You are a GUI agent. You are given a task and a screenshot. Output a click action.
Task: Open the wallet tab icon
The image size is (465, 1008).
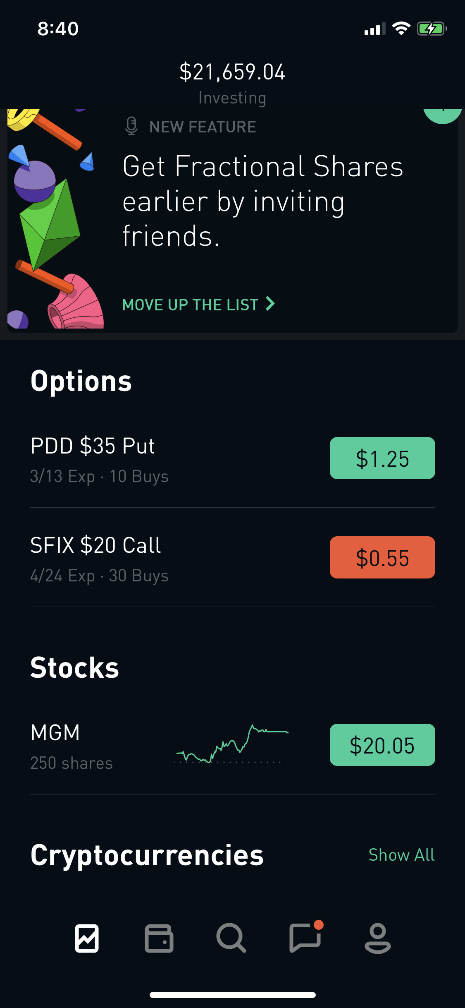pos(159,938)
